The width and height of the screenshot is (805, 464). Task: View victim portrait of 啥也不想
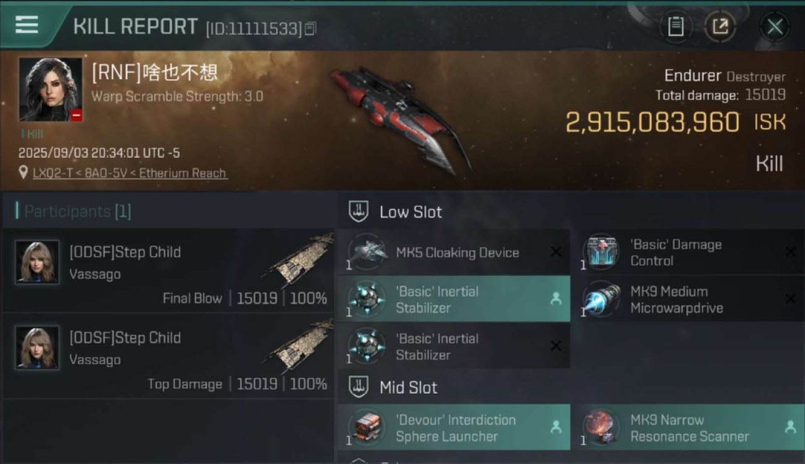[50, 90]
